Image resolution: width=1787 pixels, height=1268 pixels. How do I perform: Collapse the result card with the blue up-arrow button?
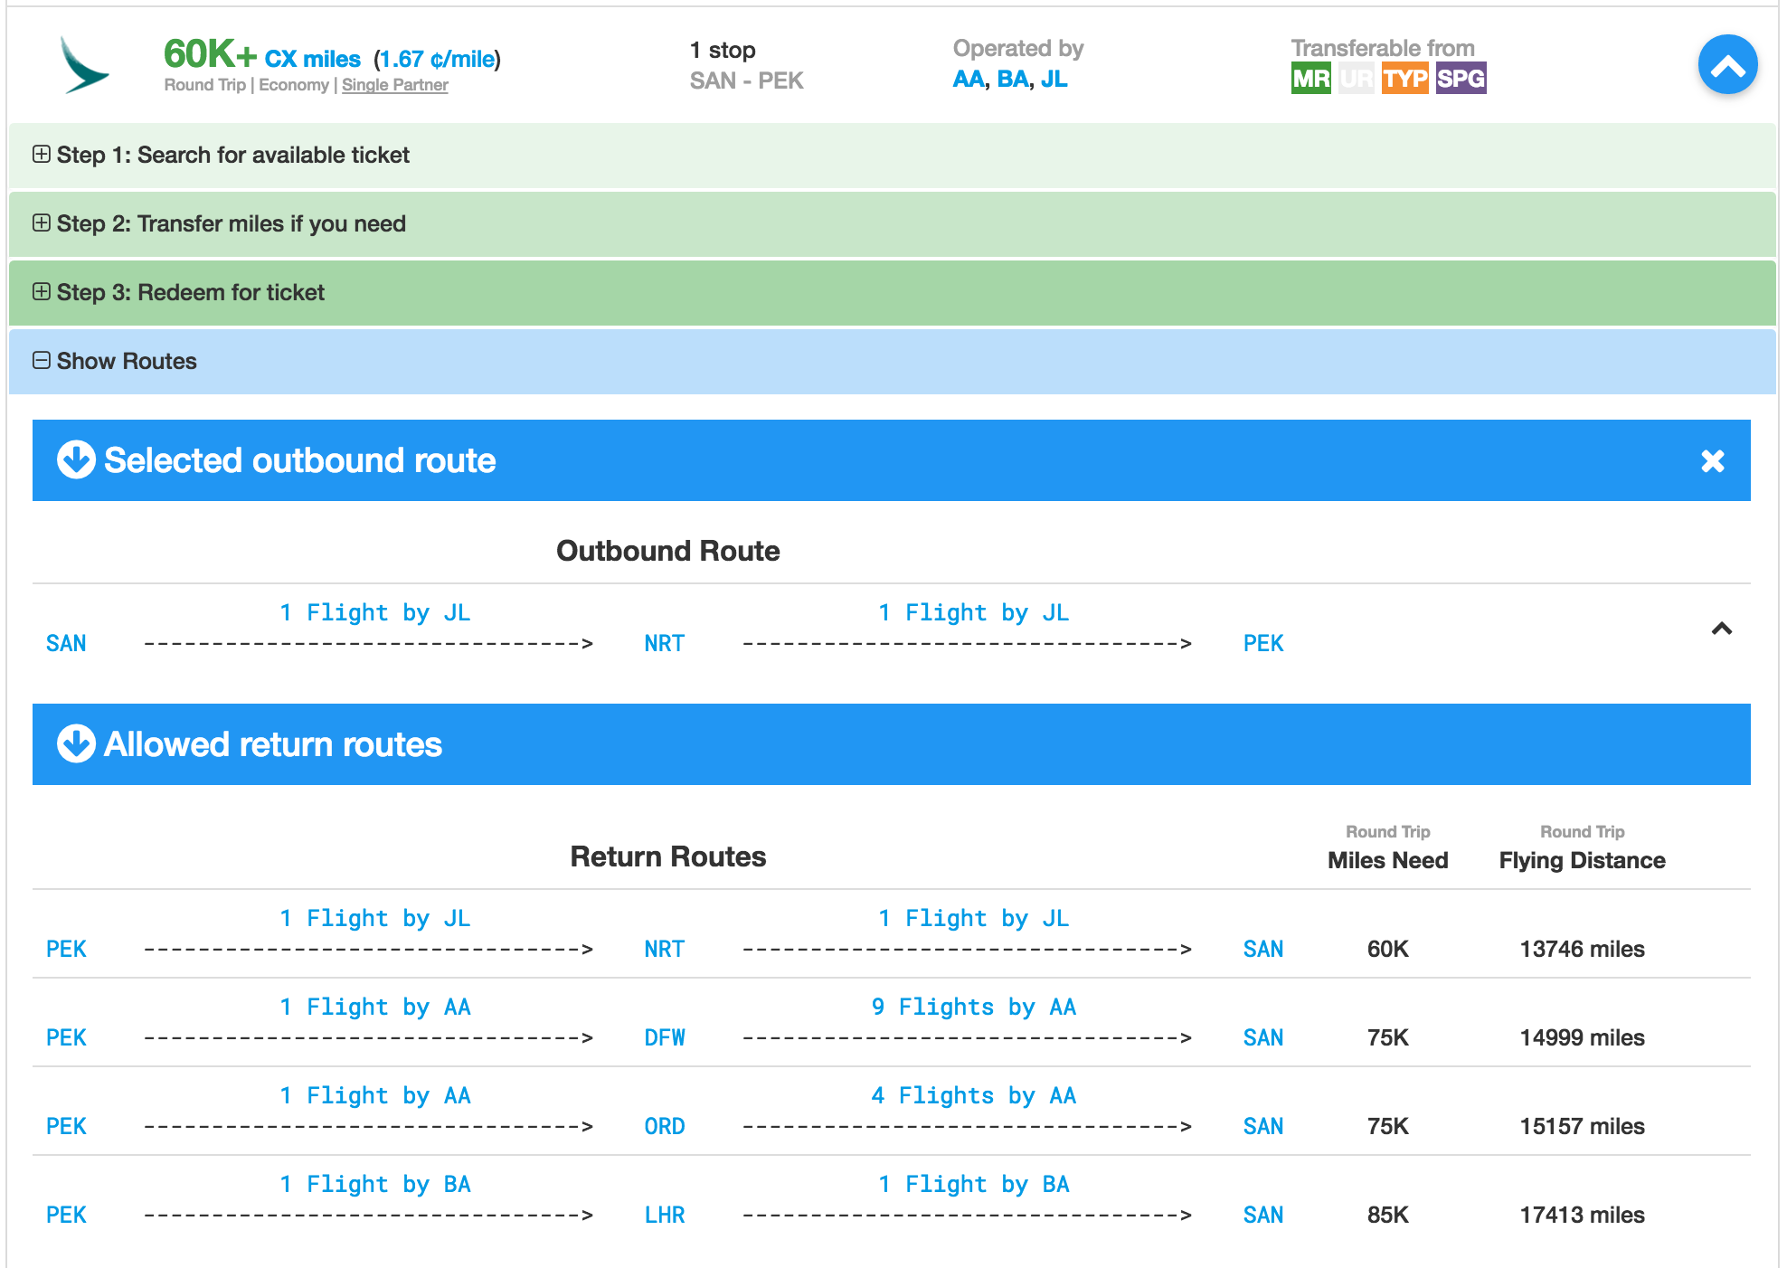tap(1727, 65)
